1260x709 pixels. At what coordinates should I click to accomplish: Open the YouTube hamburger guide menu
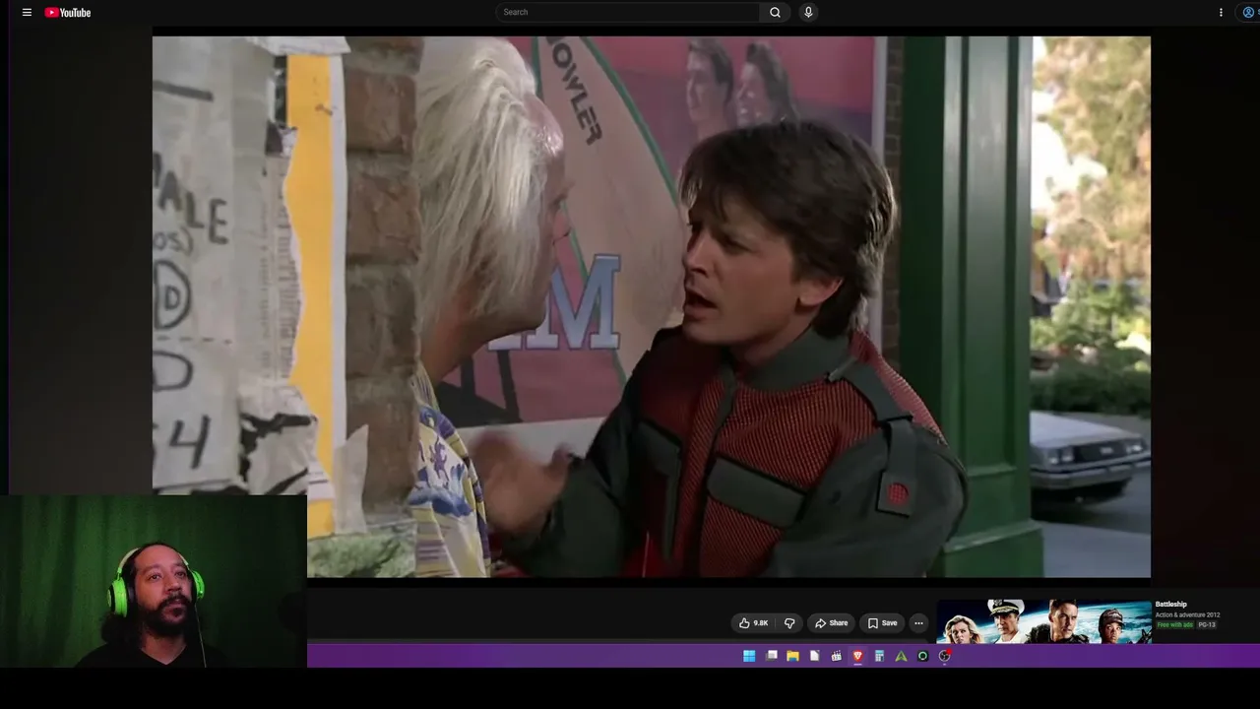coord(27,13)
